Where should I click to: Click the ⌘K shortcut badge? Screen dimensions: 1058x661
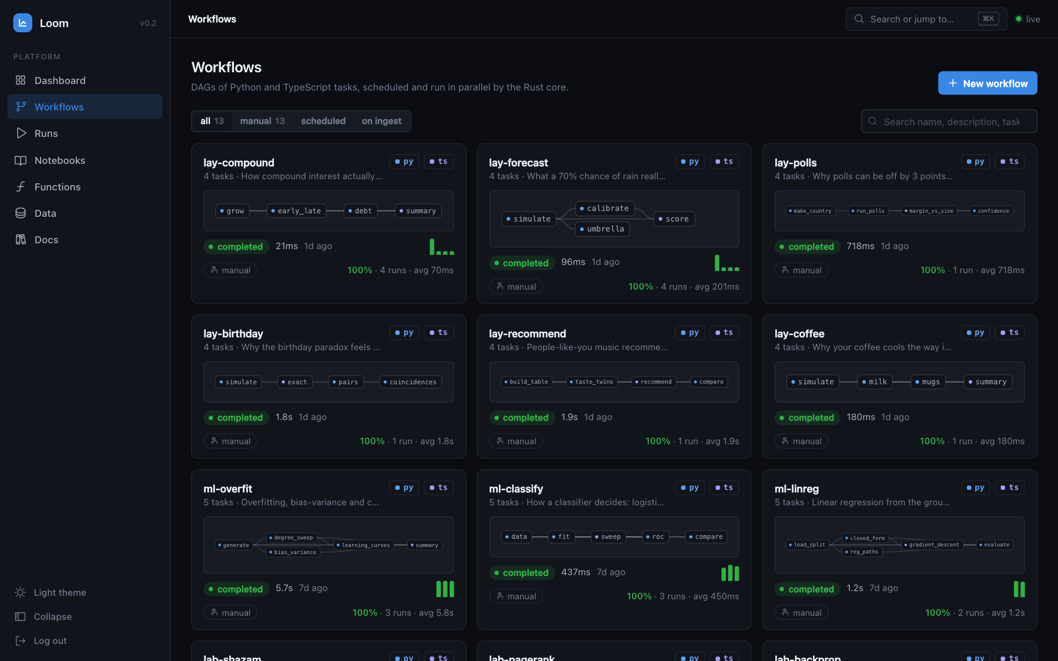[988, 19]
